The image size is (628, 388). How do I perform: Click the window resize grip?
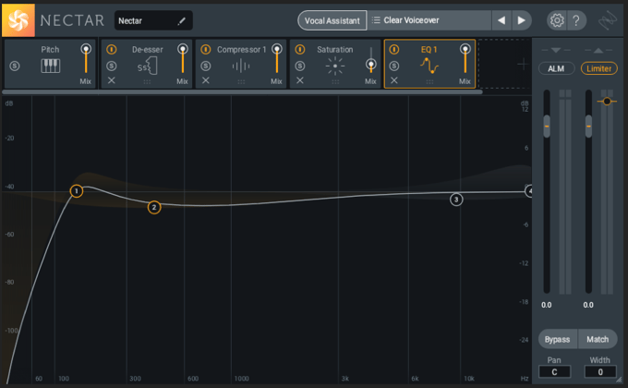619,379
